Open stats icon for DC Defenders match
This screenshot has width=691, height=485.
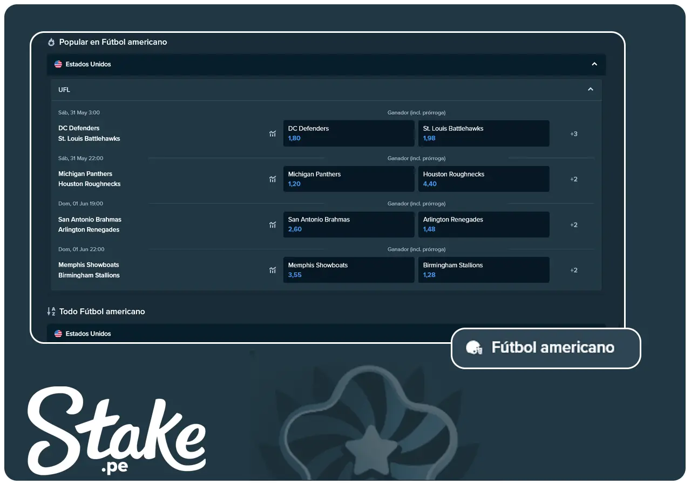273,134
